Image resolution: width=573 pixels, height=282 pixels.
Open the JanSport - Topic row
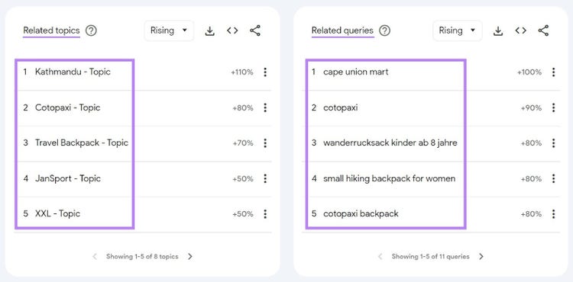(143, 178)
